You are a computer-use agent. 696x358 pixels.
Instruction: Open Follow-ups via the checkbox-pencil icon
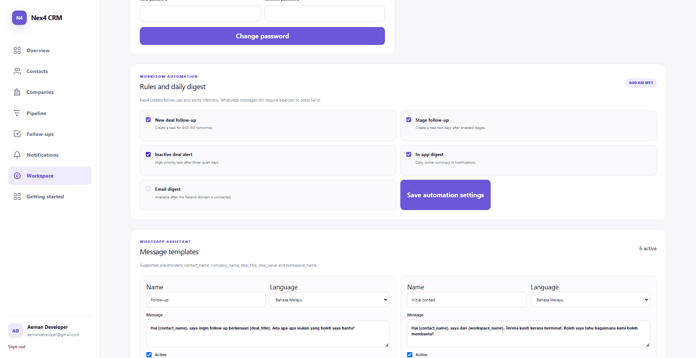(17, 134)
